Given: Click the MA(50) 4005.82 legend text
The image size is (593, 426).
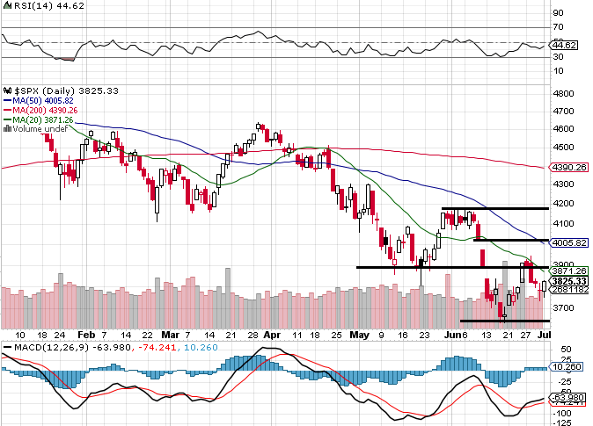Looking at the screenshot, I should click(x=43, y=101).
